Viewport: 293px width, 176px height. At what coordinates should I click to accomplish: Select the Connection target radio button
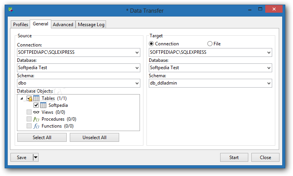[152, 44]
